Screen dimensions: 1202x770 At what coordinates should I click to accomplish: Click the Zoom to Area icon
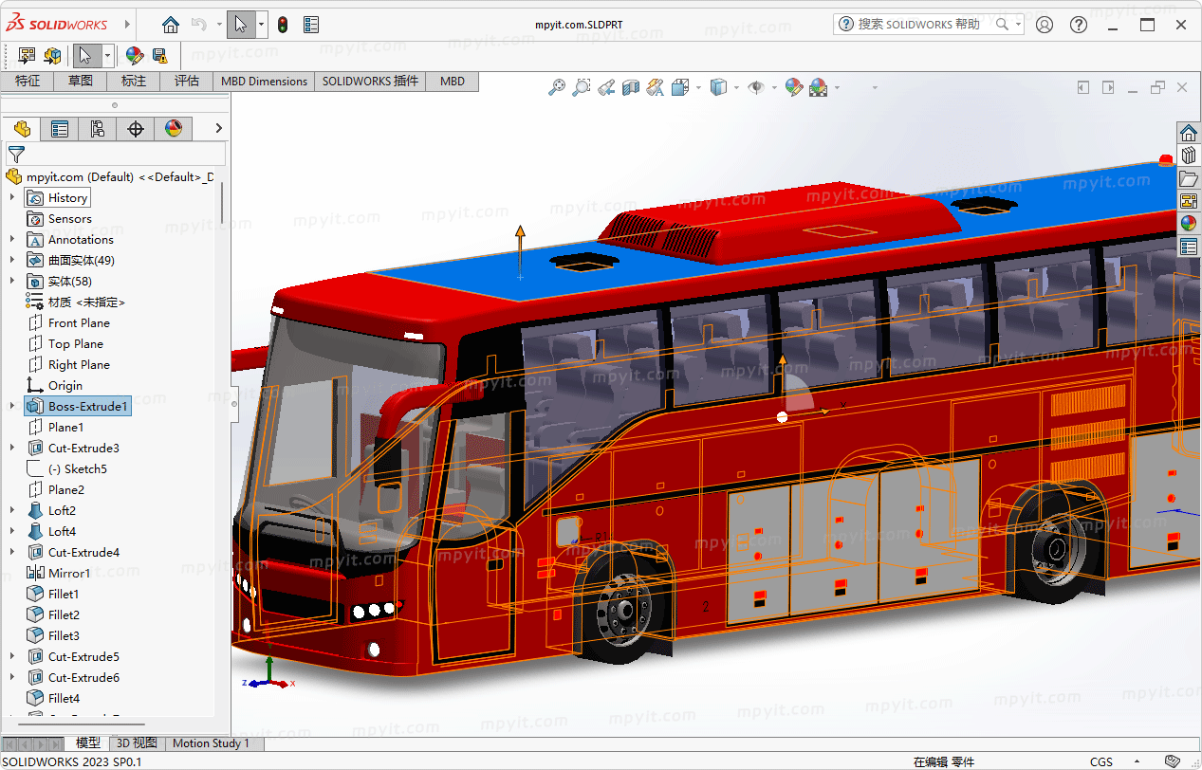[582, 87]
